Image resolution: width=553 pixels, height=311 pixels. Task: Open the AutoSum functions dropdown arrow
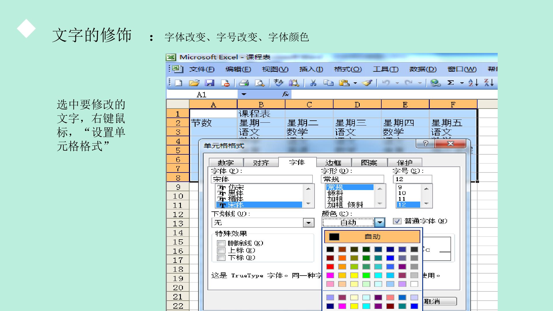462,83
